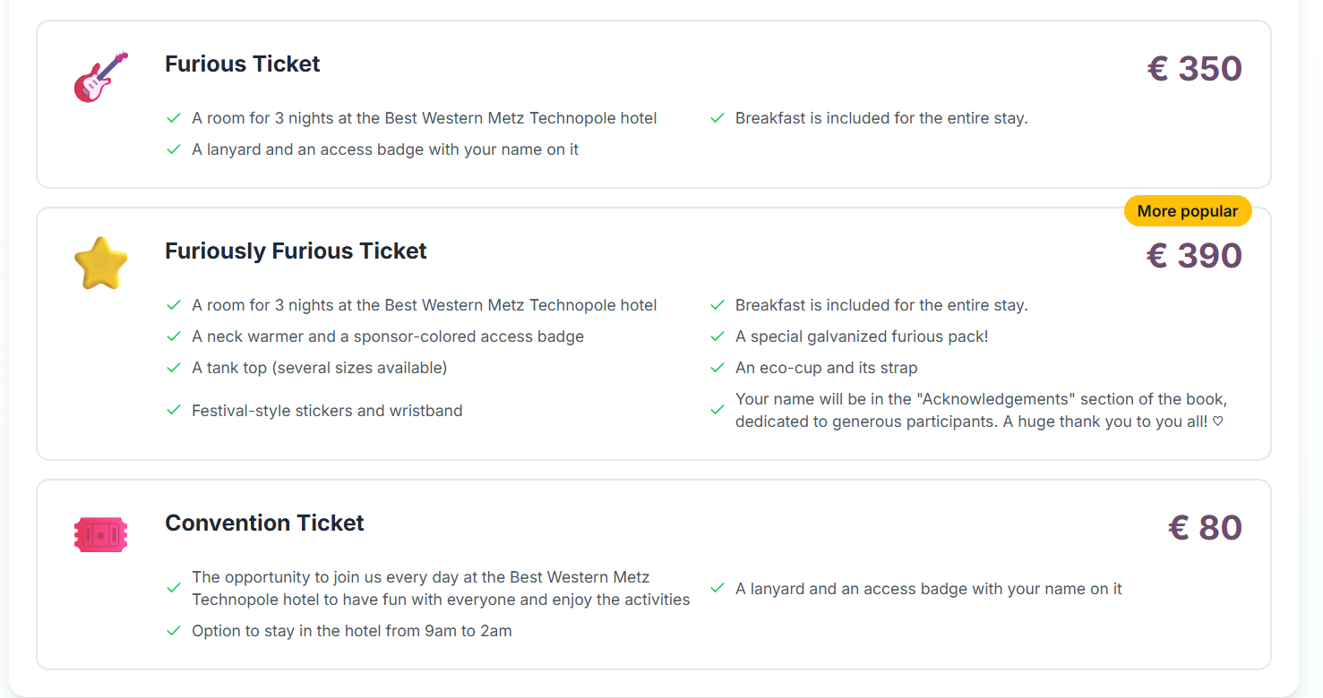Select the Furious Ticket title

pyautogui.click(x=242, y=64)
